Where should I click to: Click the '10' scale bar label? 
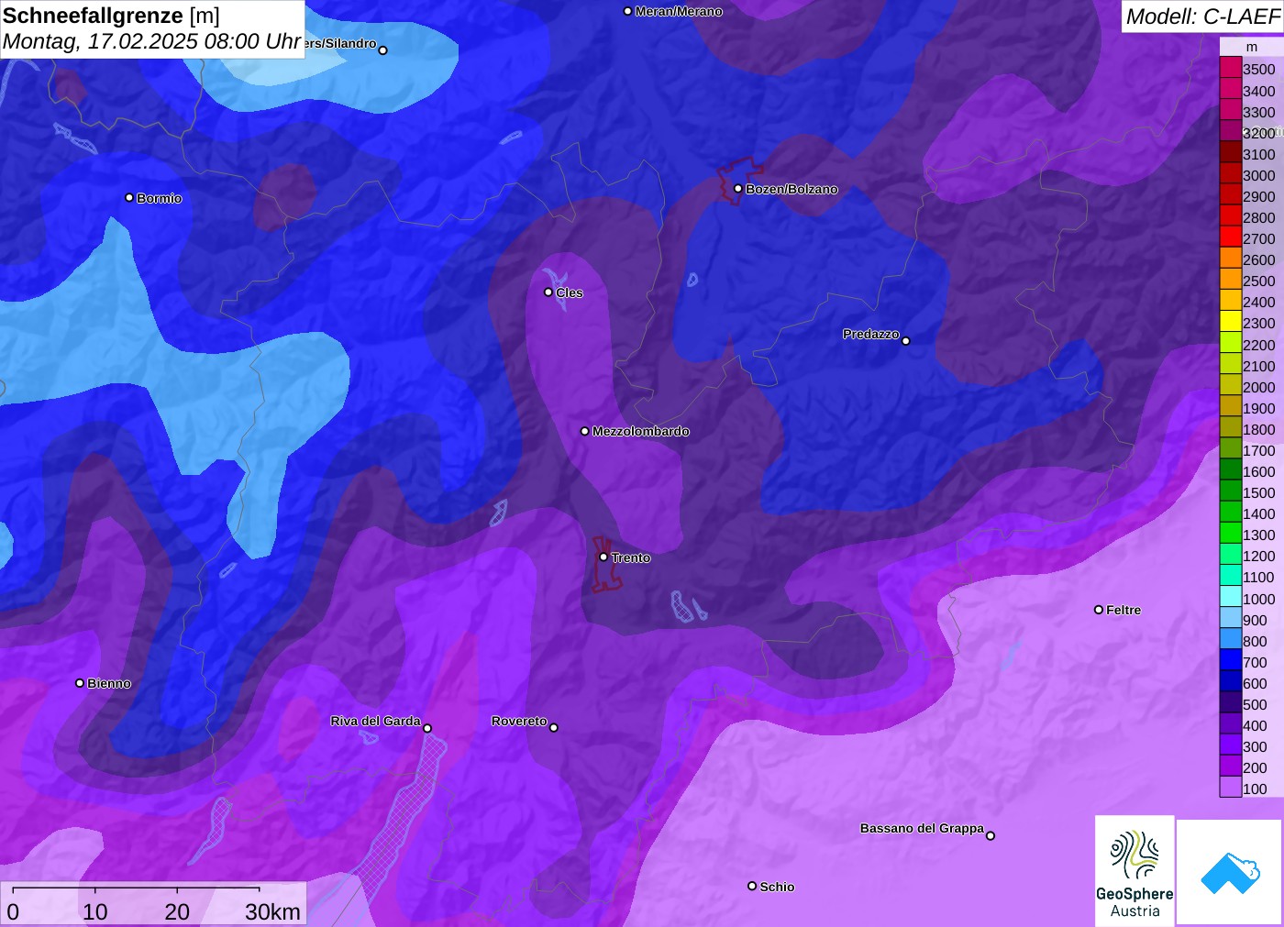pos(95,912)
